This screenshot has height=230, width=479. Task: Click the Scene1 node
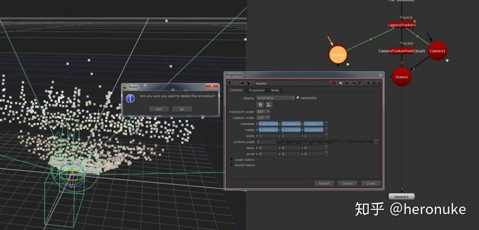click(401, 77)
